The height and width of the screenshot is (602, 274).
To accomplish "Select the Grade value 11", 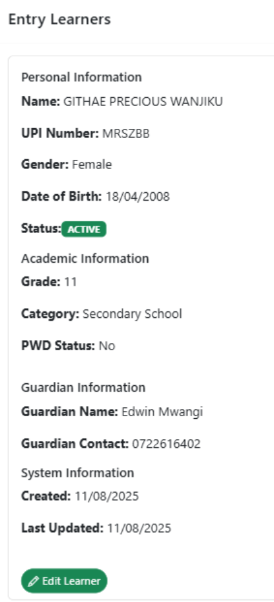I will 70,282.
